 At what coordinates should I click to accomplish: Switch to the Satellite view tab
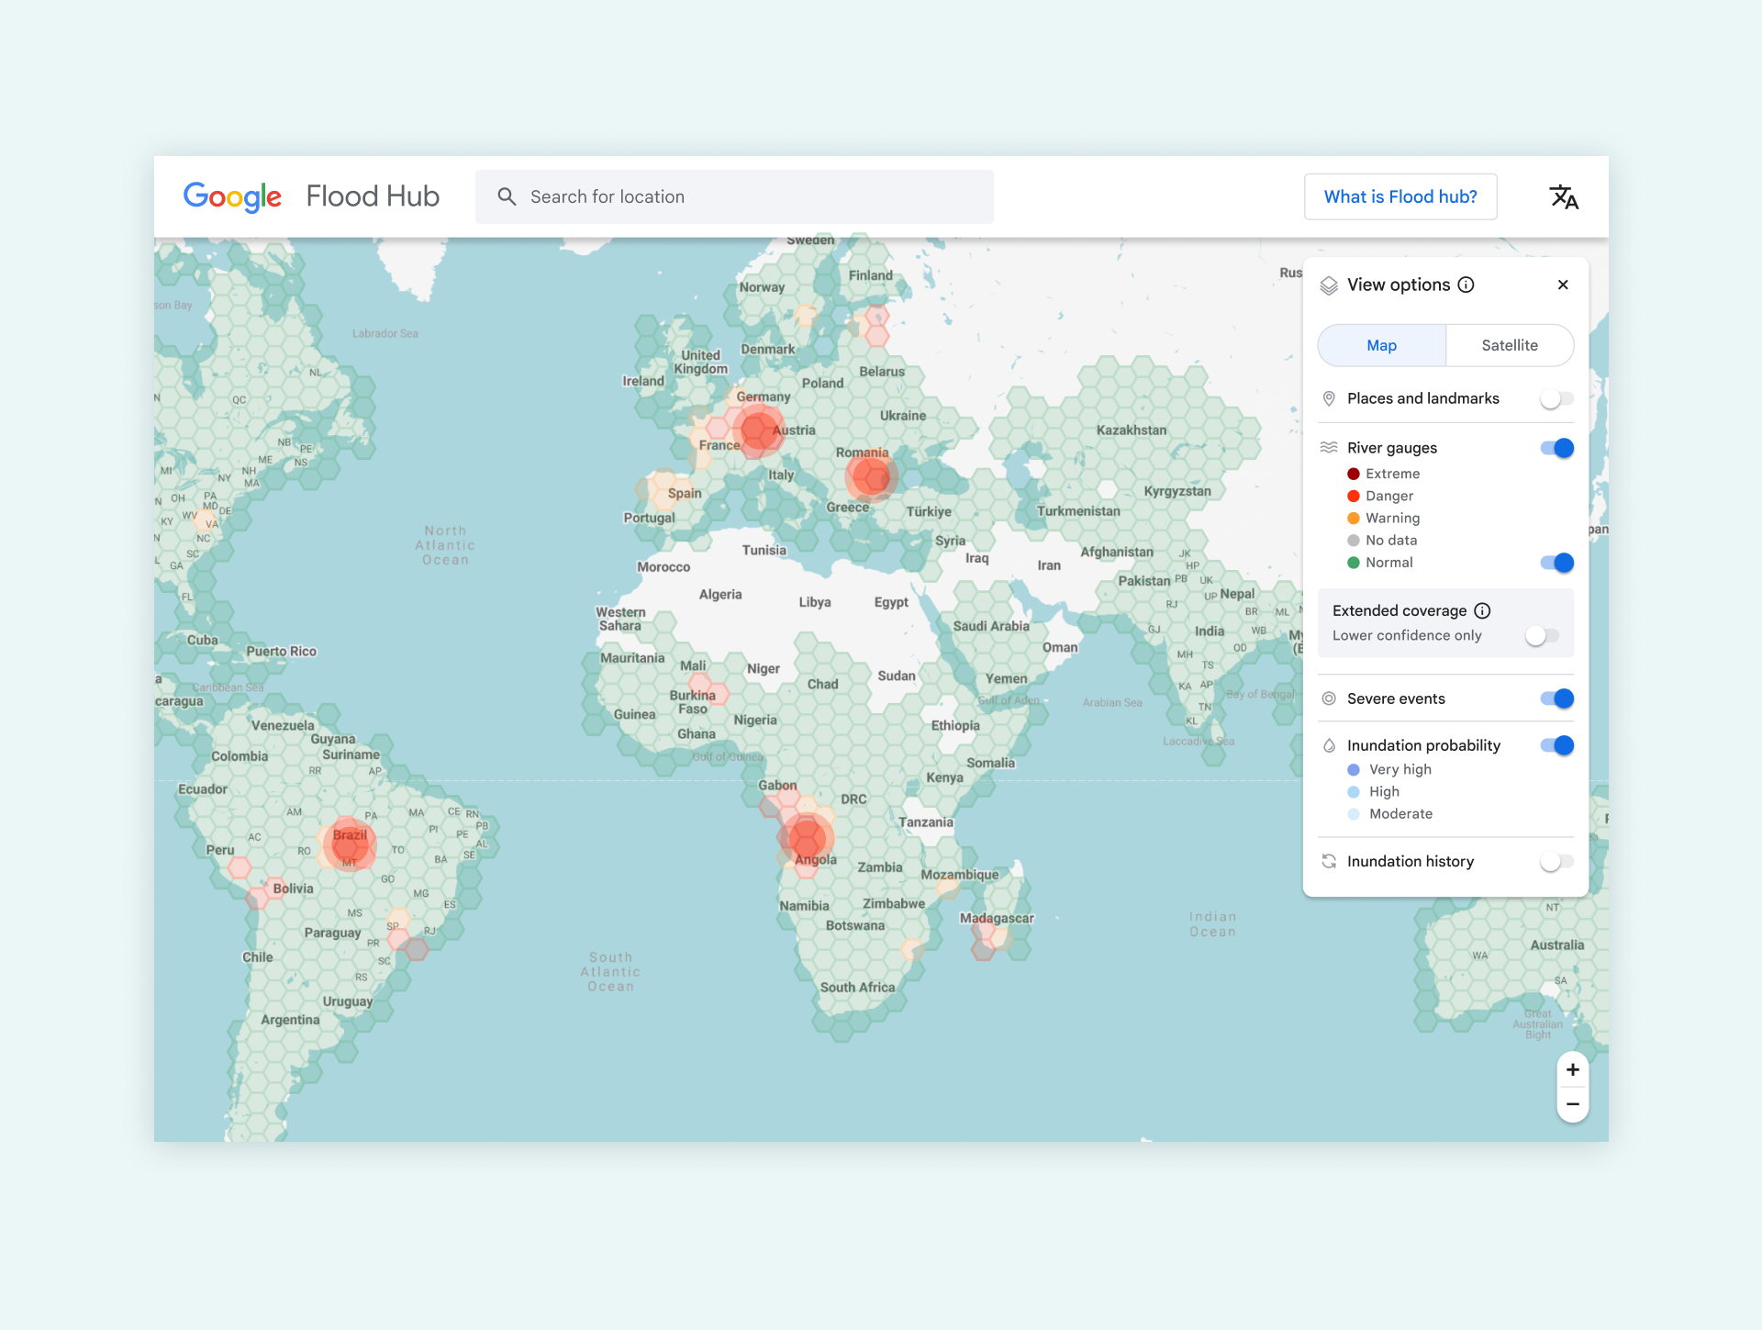(x=1509, y=345)
